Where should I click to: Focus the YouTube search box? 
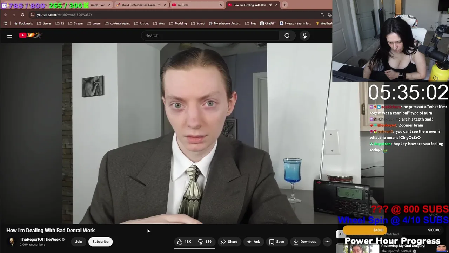(x=210, y=35)
